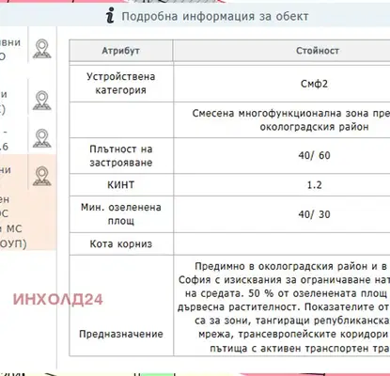Click the 'Плътност на застрояване' attribute
This screenshot has height=376, width=390.
pyautogui.click(x=121, y=156)
